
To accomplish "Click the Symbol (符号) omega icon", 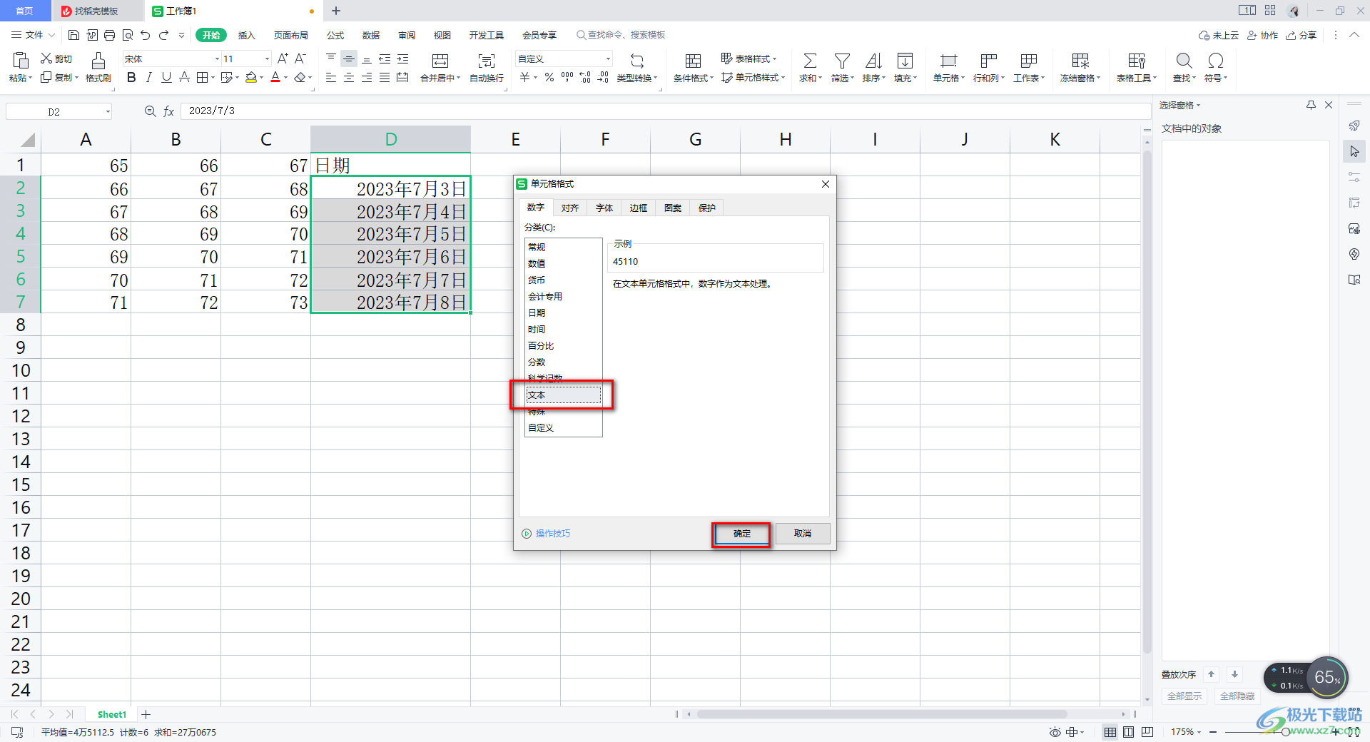I will point(1215,61).
